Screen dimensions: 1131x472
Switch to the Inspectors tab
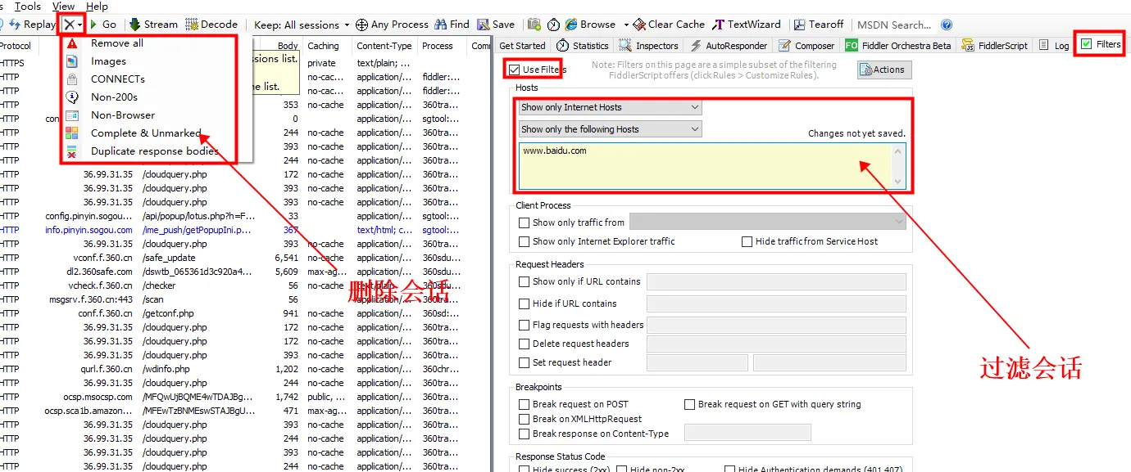click(x=648, y=46)
